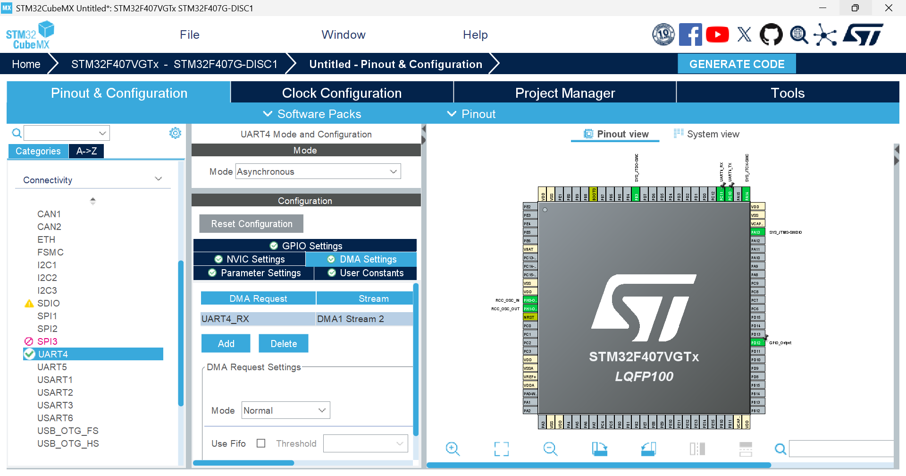Go to Home breadcrumb
Screen dimensions: 906x476
pyautogui.click(x=26, y=64)
